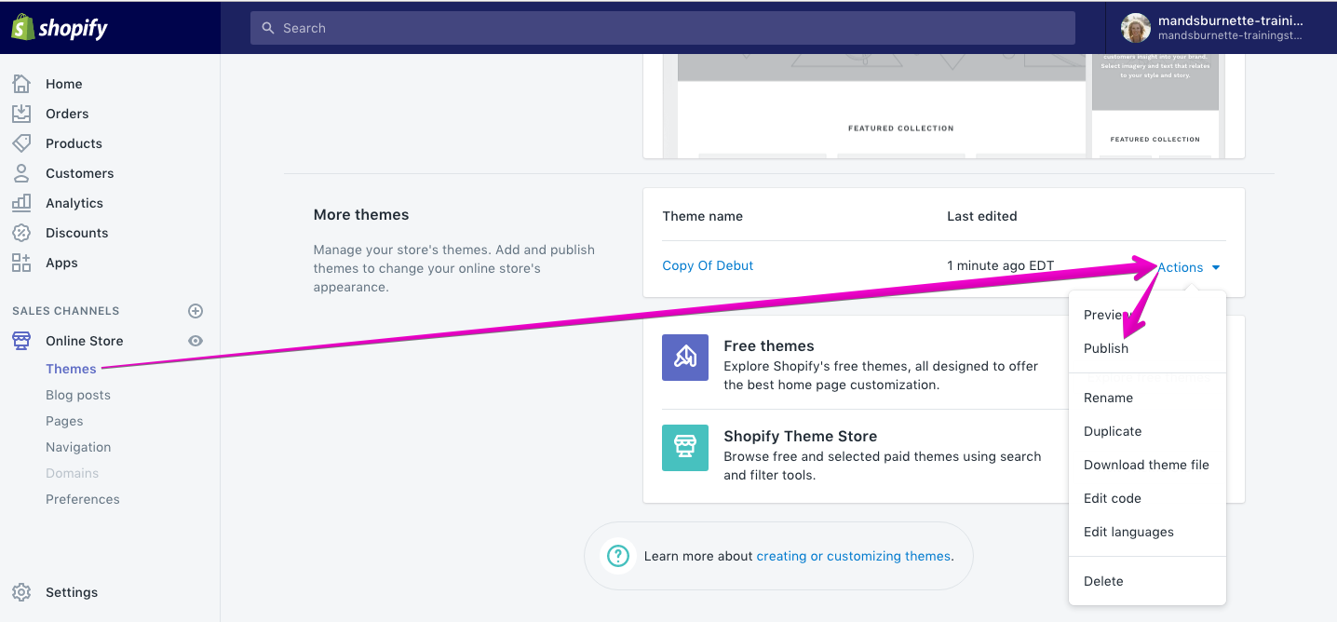1337x622 pixels.
Task: Click the Theme name column header
Action: point(703,216)
